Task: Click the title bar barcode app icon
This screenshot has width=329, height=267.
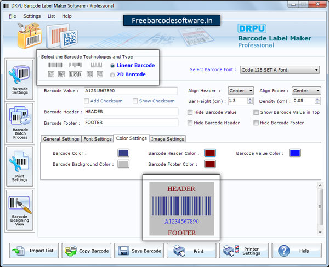Action: (6, 6)
